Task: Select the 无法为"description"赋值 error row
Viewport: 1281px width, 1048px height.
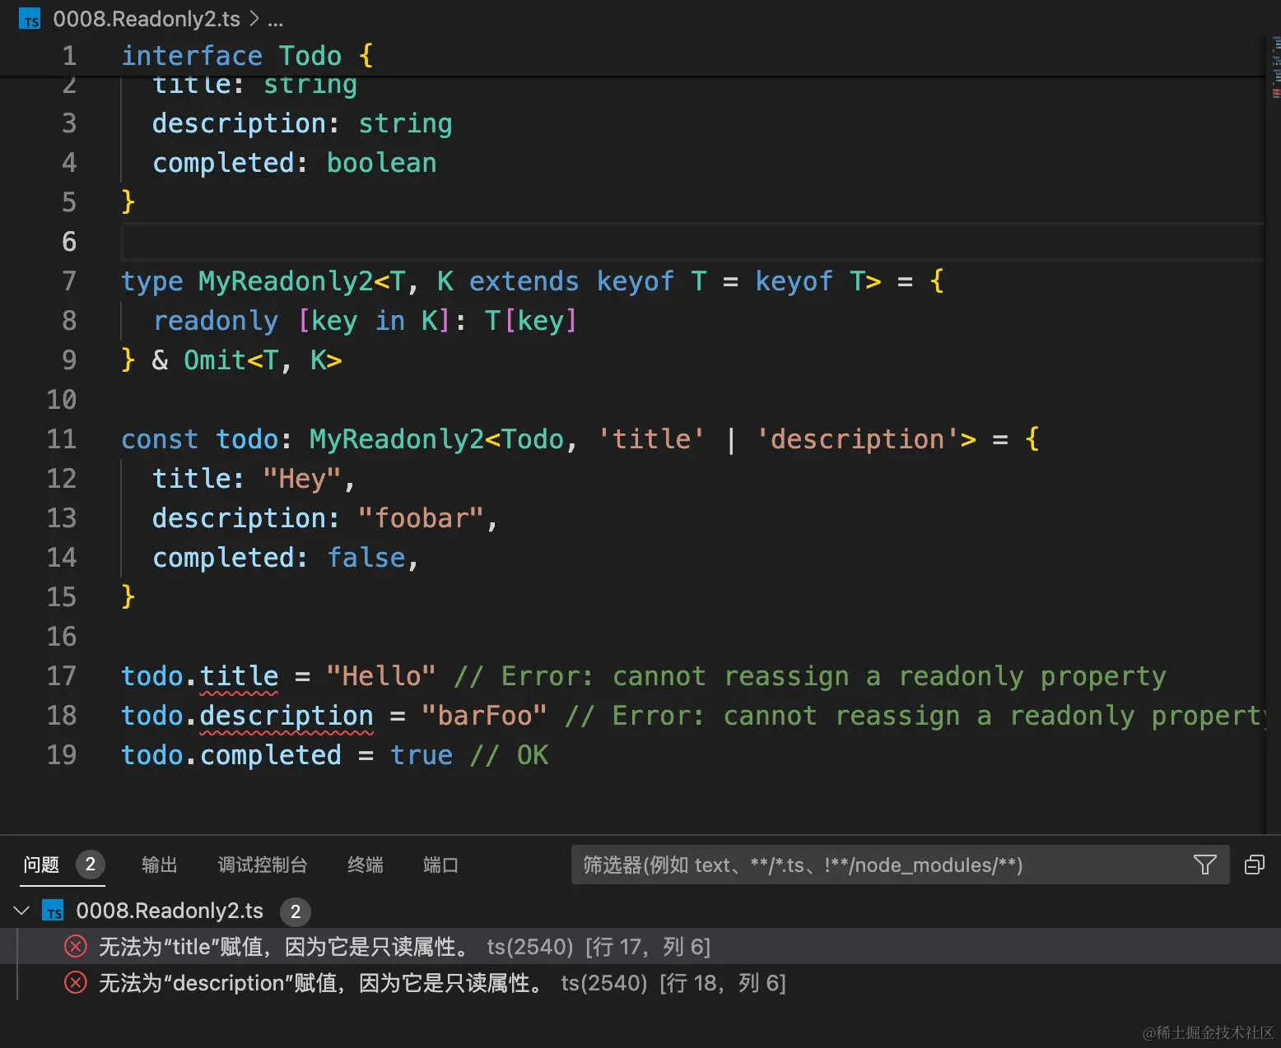Action: (640, 983)
